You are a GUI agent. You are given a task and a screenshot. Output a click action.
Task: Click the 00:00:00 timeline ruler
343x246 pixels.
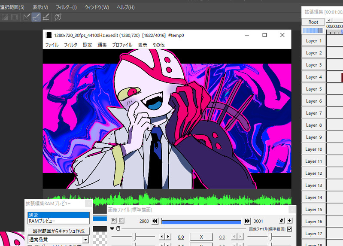pos(334,29)
